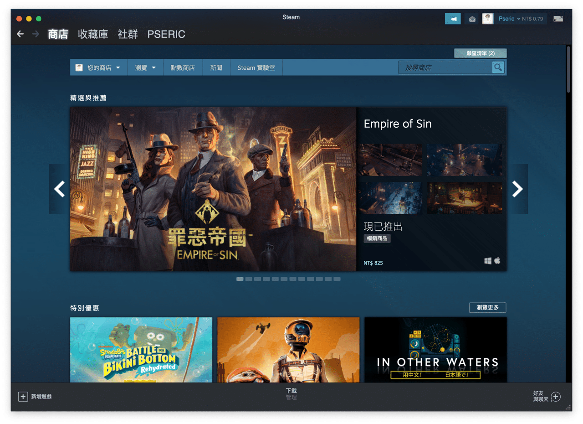Viewport: 583px width, 424px height.
Task: Open 下載 管理 downloads
Action: point(291,394)
